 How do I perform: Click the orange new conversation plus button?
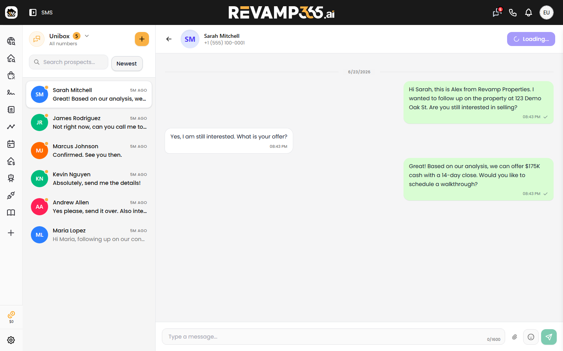point(142,39)
